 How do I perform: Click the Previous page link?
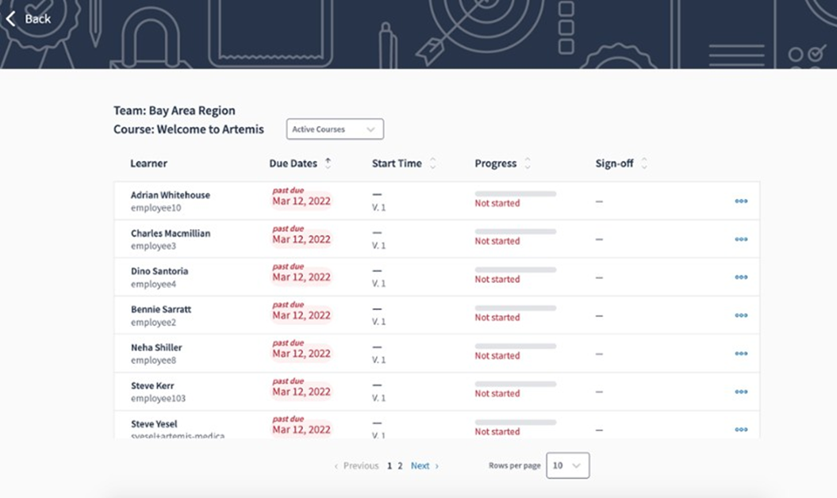357,466
